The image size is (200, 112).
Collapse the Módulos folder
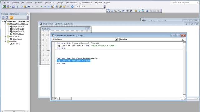(x=5, y=41)
